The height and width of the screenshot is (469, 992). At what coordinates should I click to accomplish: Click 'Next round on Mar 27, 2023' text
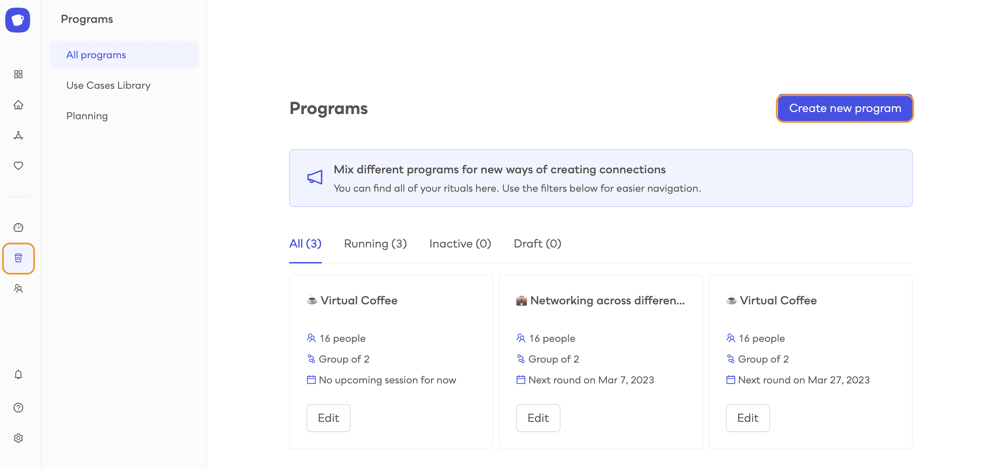[x=804, y=380]
